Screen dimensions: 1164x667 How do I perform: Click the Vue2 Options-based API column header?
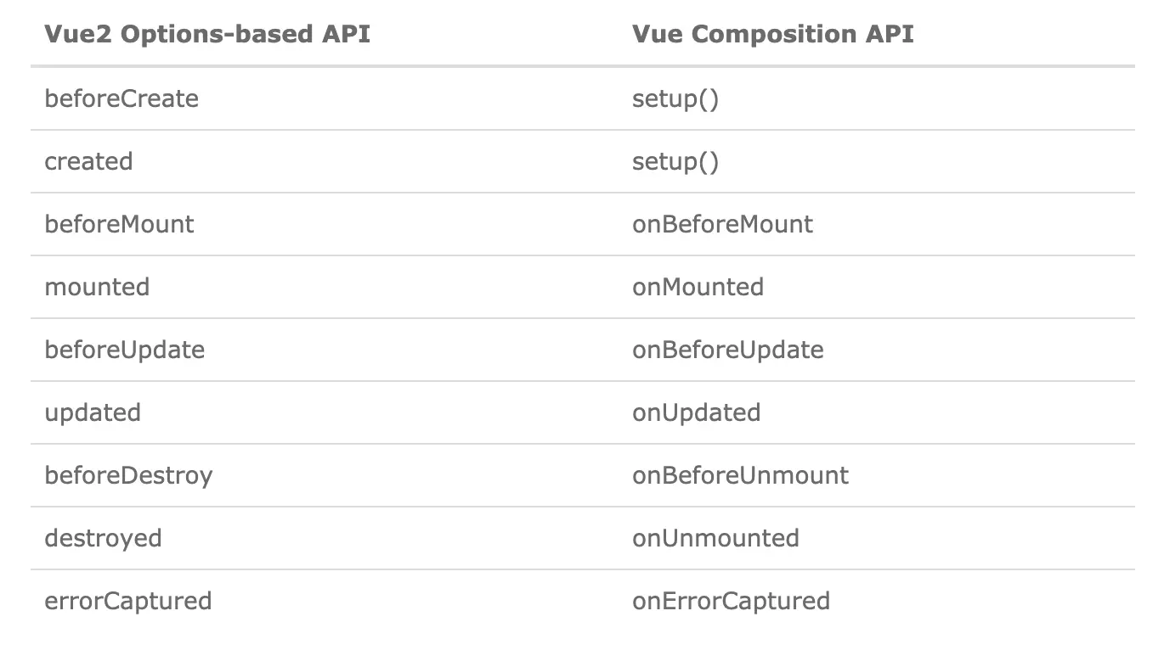[207, 35]
